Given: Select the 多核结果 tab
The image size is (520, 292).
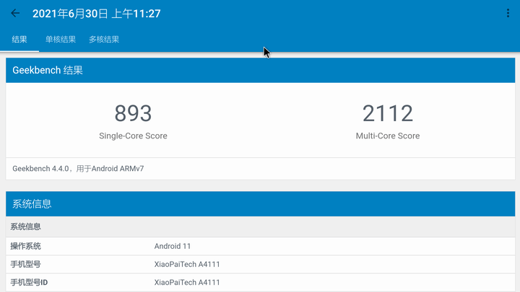Looking at the screenshot, I should tap(104, 40).
